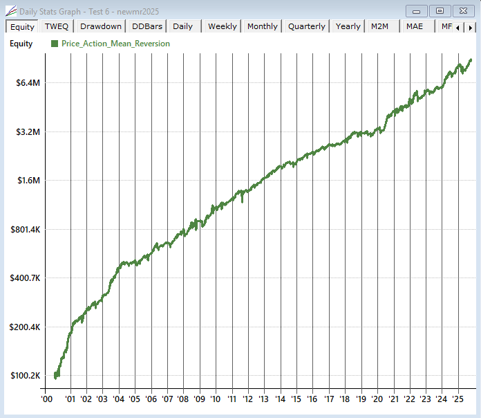Viewport: 481px width, 418px height.
Task: Click the '20 year label
Action: [377, 399]
